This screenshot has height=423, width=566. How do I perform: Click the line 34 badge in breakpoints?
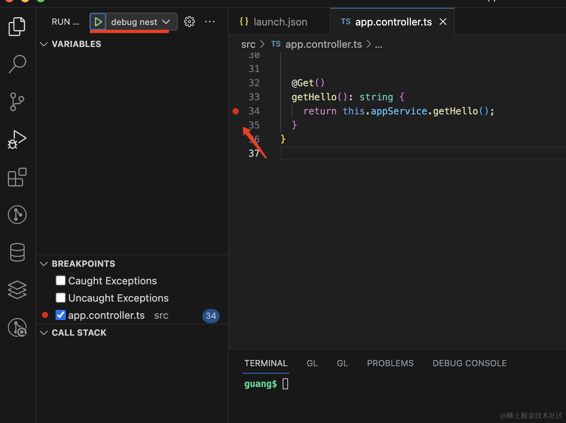point(211,316)
